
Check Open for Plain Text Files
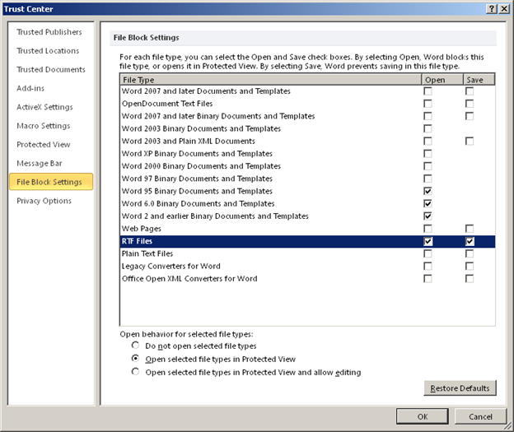[428, 254]
